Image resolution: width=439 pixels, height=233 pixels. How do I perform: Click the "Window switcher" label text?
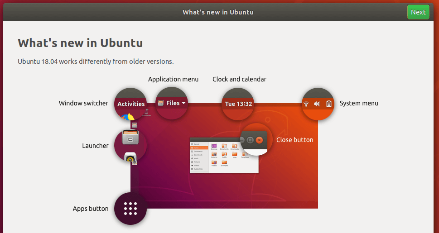tap(83, 103)
